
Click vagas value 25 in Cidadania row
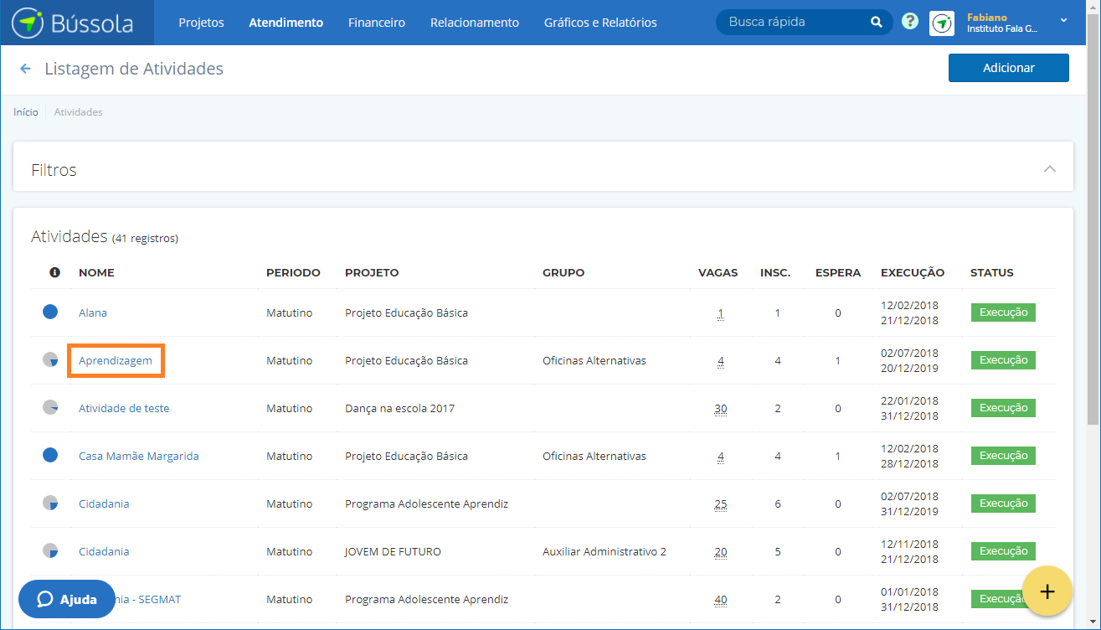point(721,504)
